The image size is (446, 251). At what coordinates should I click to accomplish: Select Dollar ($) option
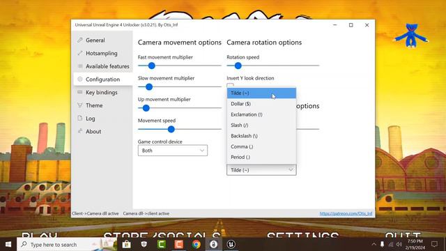pyautogui.click(x=261, y=104)
